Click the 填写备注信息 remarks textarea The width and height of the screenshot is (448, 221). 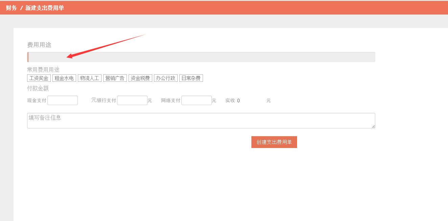pos(201,120)
